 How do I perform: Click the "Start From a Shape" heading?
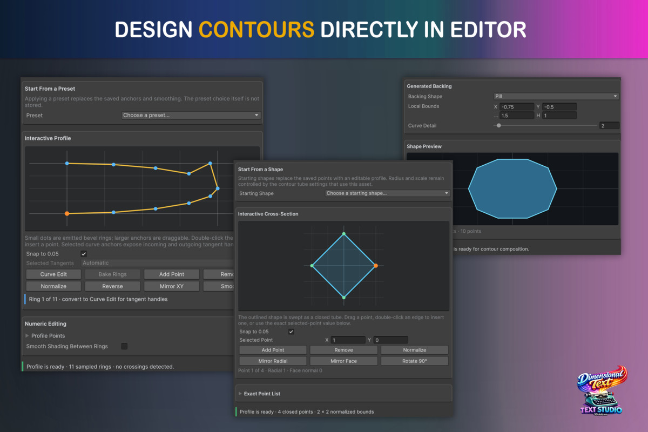coord(260,170)
